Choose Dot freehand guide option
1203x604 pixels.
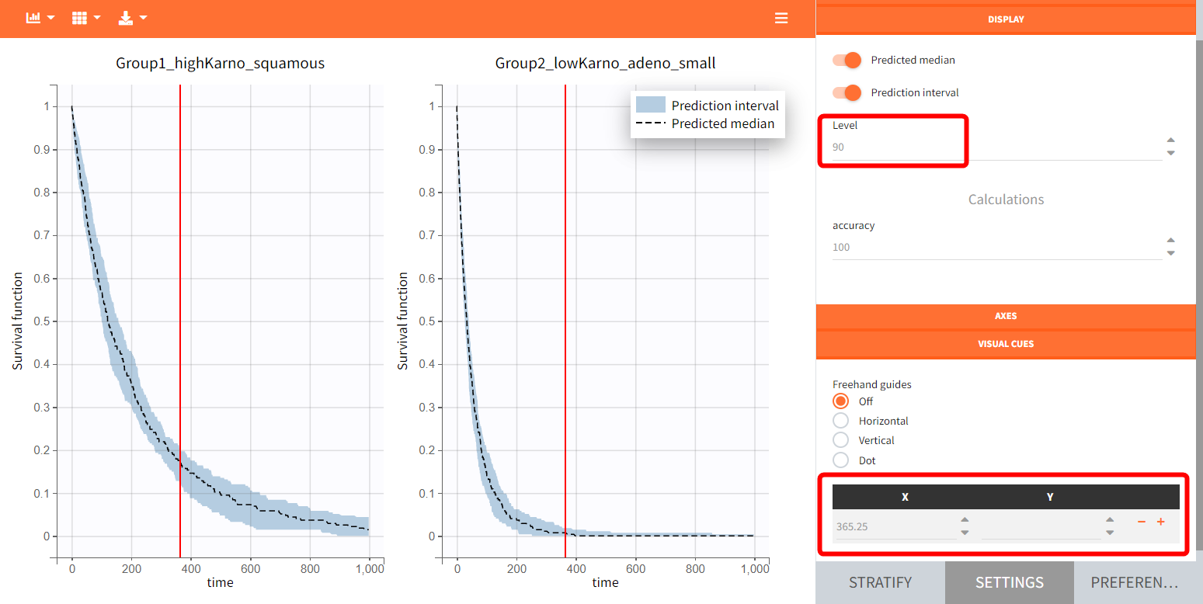click(x=840, y=460)
